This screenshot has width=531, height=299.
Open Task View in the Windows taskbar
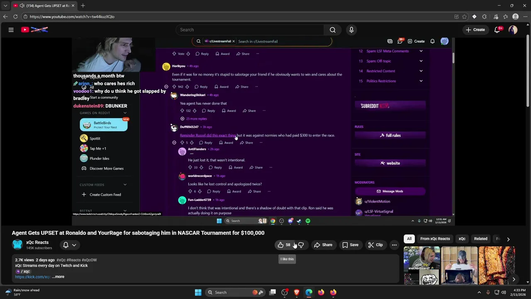pyautogui.click(x=273, y=292)
